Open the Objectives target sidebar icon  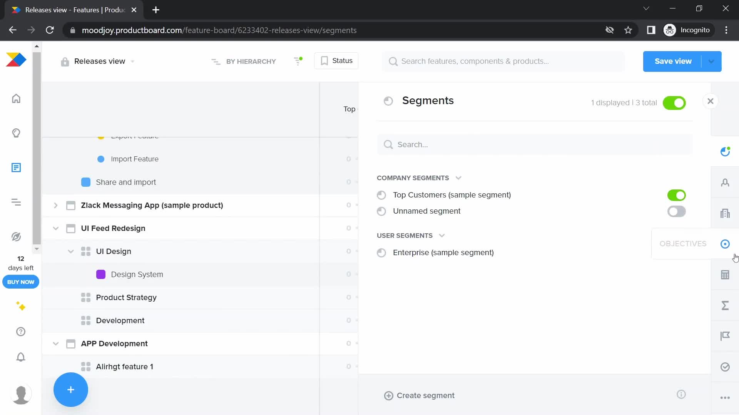(x=725, y=244)
